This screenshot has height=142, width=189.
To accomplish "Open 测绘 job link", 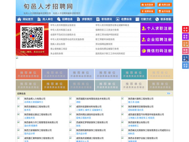I will (78, 102).
